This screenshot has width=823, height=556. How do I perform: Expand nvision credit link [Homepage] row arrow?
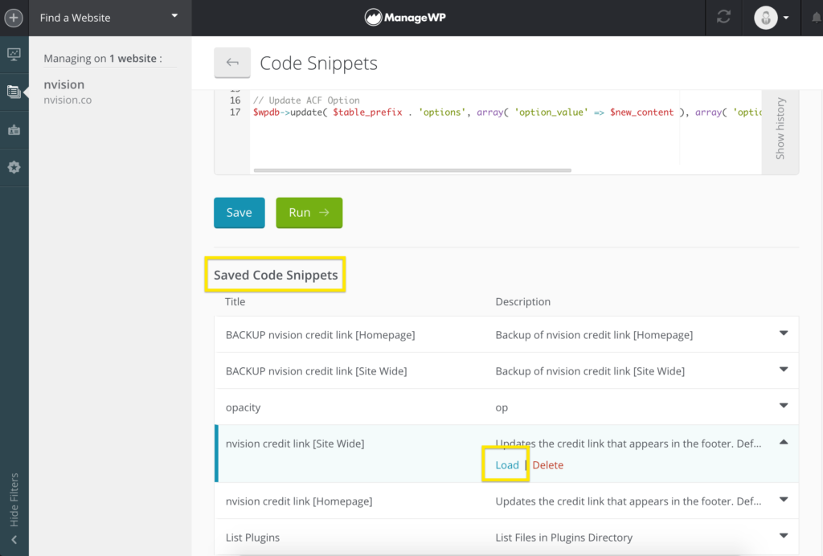(784, 499)
